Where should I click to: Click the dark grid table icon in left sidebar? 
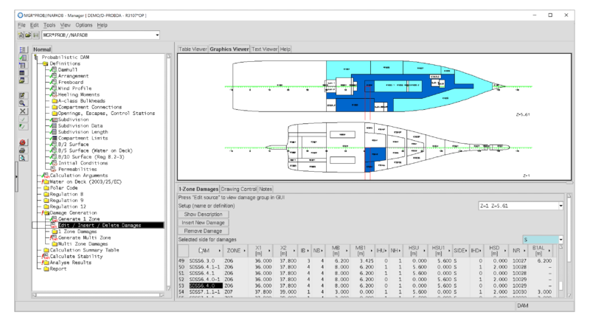tap(23, 73)
